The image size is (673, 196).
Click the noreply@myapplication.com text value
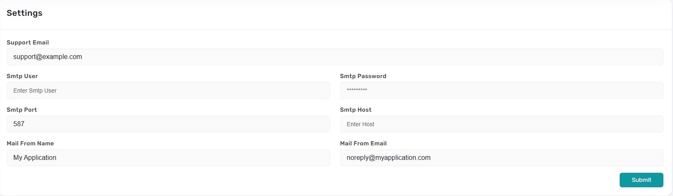click(388, 158)
